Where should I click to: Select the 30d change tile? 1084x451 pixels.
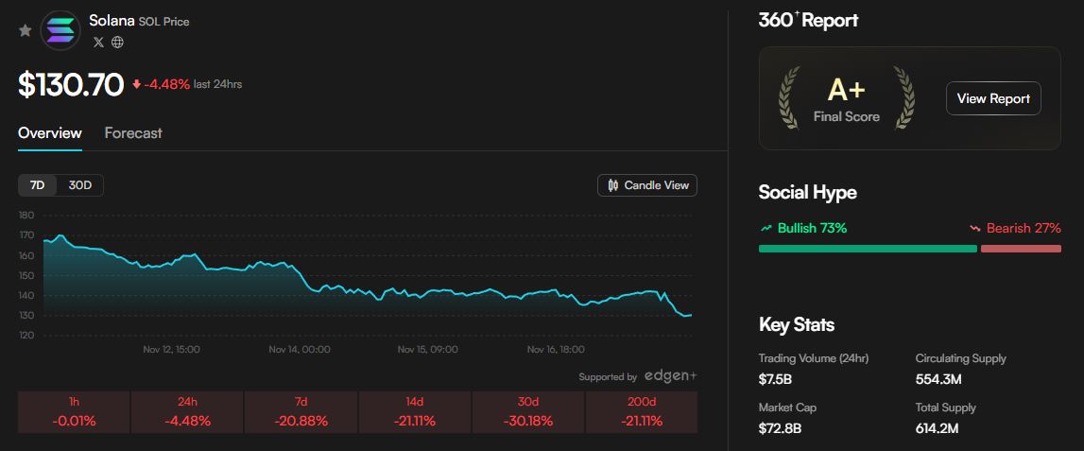(x=528, y=412)
